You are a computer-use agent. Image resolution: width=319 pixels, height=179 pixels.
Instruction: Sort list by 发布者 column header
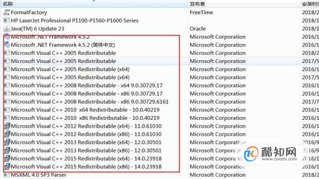point(197,4)
